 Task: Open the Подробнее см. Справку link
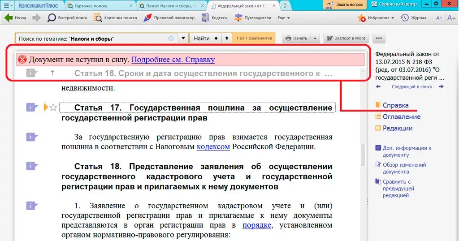[x=173, y=60]
